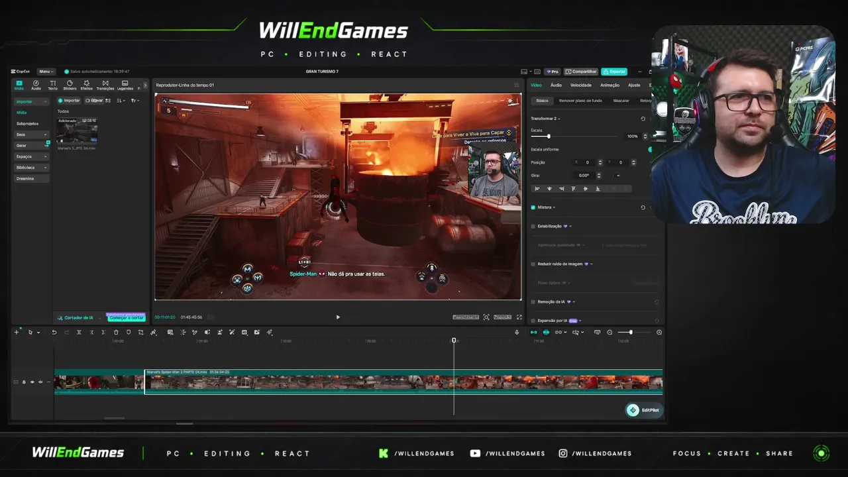Expand the Gerar section
The width and height of the screenshot is (848, 477).
click(x=31, y=146)
